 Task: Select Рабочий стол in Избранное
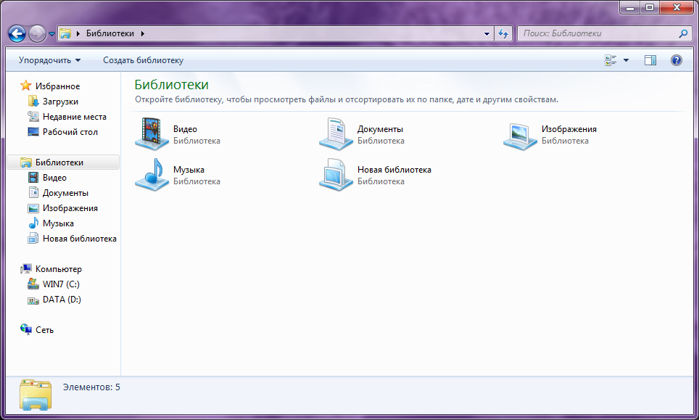click(70, 132)
